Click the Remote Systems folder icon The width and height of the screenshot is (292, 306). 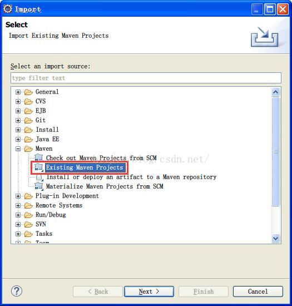[x=28, y=205]
